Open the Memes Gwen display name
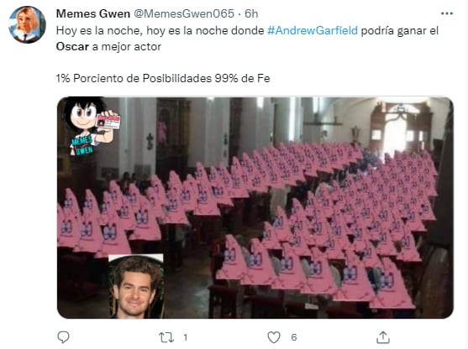 [x=93, y=13]
